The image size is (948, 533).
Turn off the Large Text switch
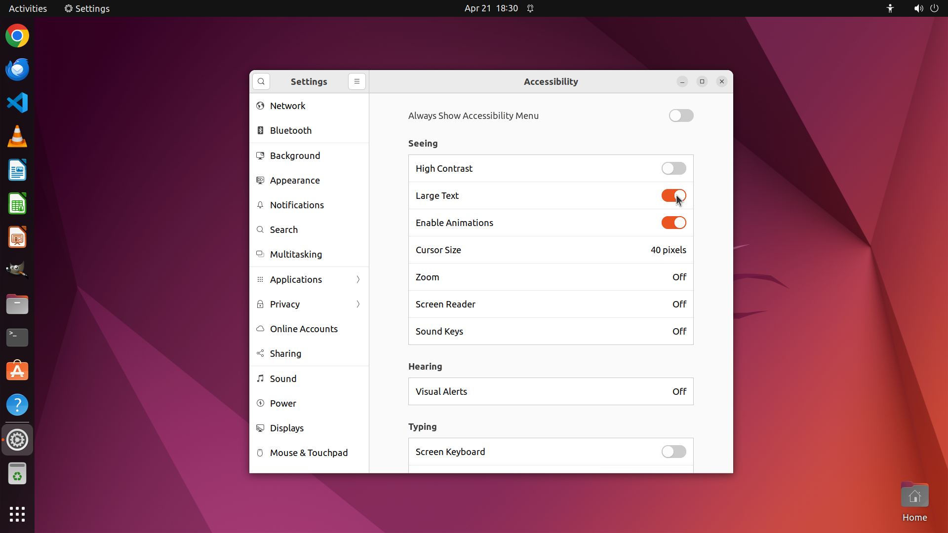coord(673,195)
